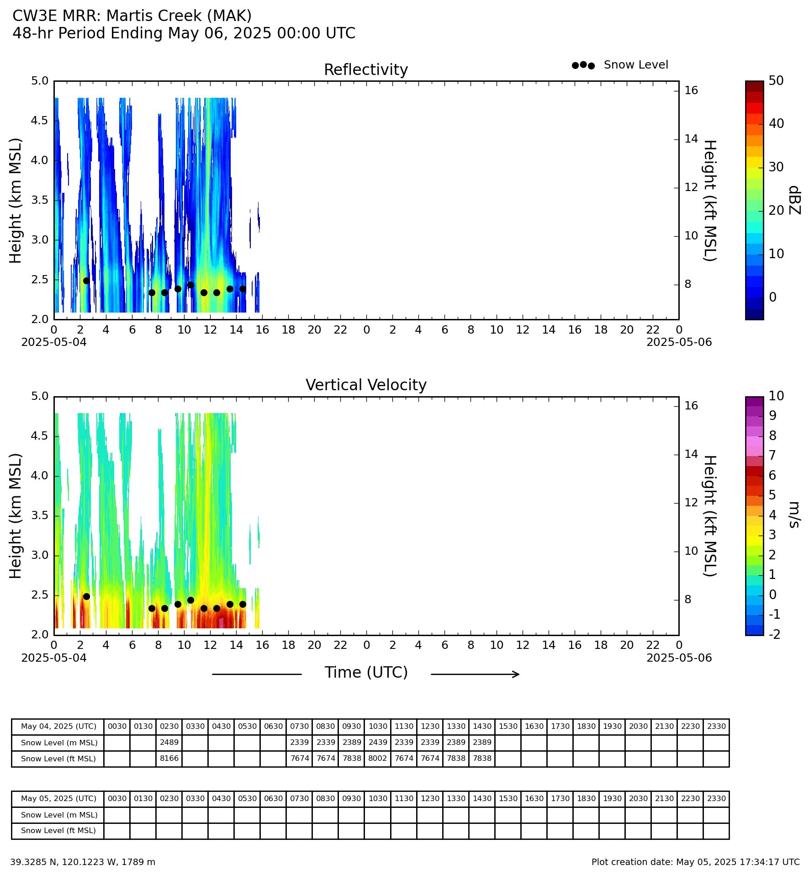Image resolution: width=809 pixels, height=876 pixels.
Task: Click the value 2439 under 1030 in May 04 table
Action: 378,743
